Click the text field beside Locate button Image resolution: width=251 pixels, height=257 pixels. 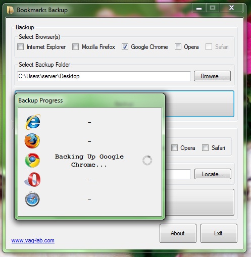coord(178,174)
